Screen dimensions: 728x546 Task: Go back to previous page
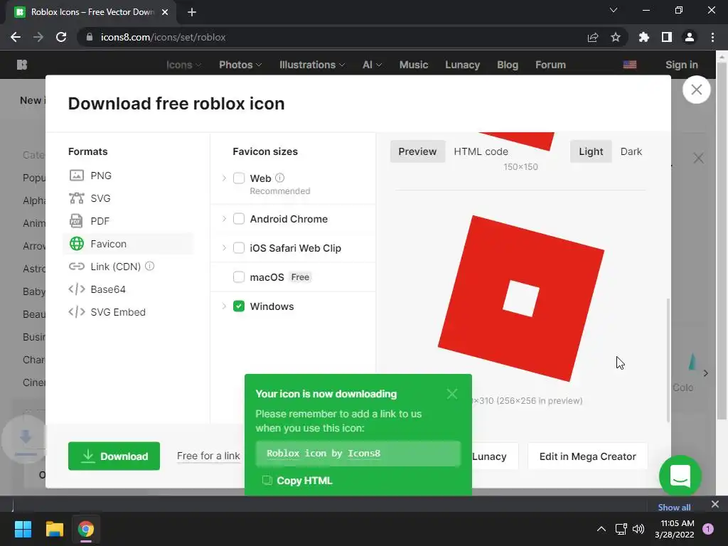click(x=16, y=37)
